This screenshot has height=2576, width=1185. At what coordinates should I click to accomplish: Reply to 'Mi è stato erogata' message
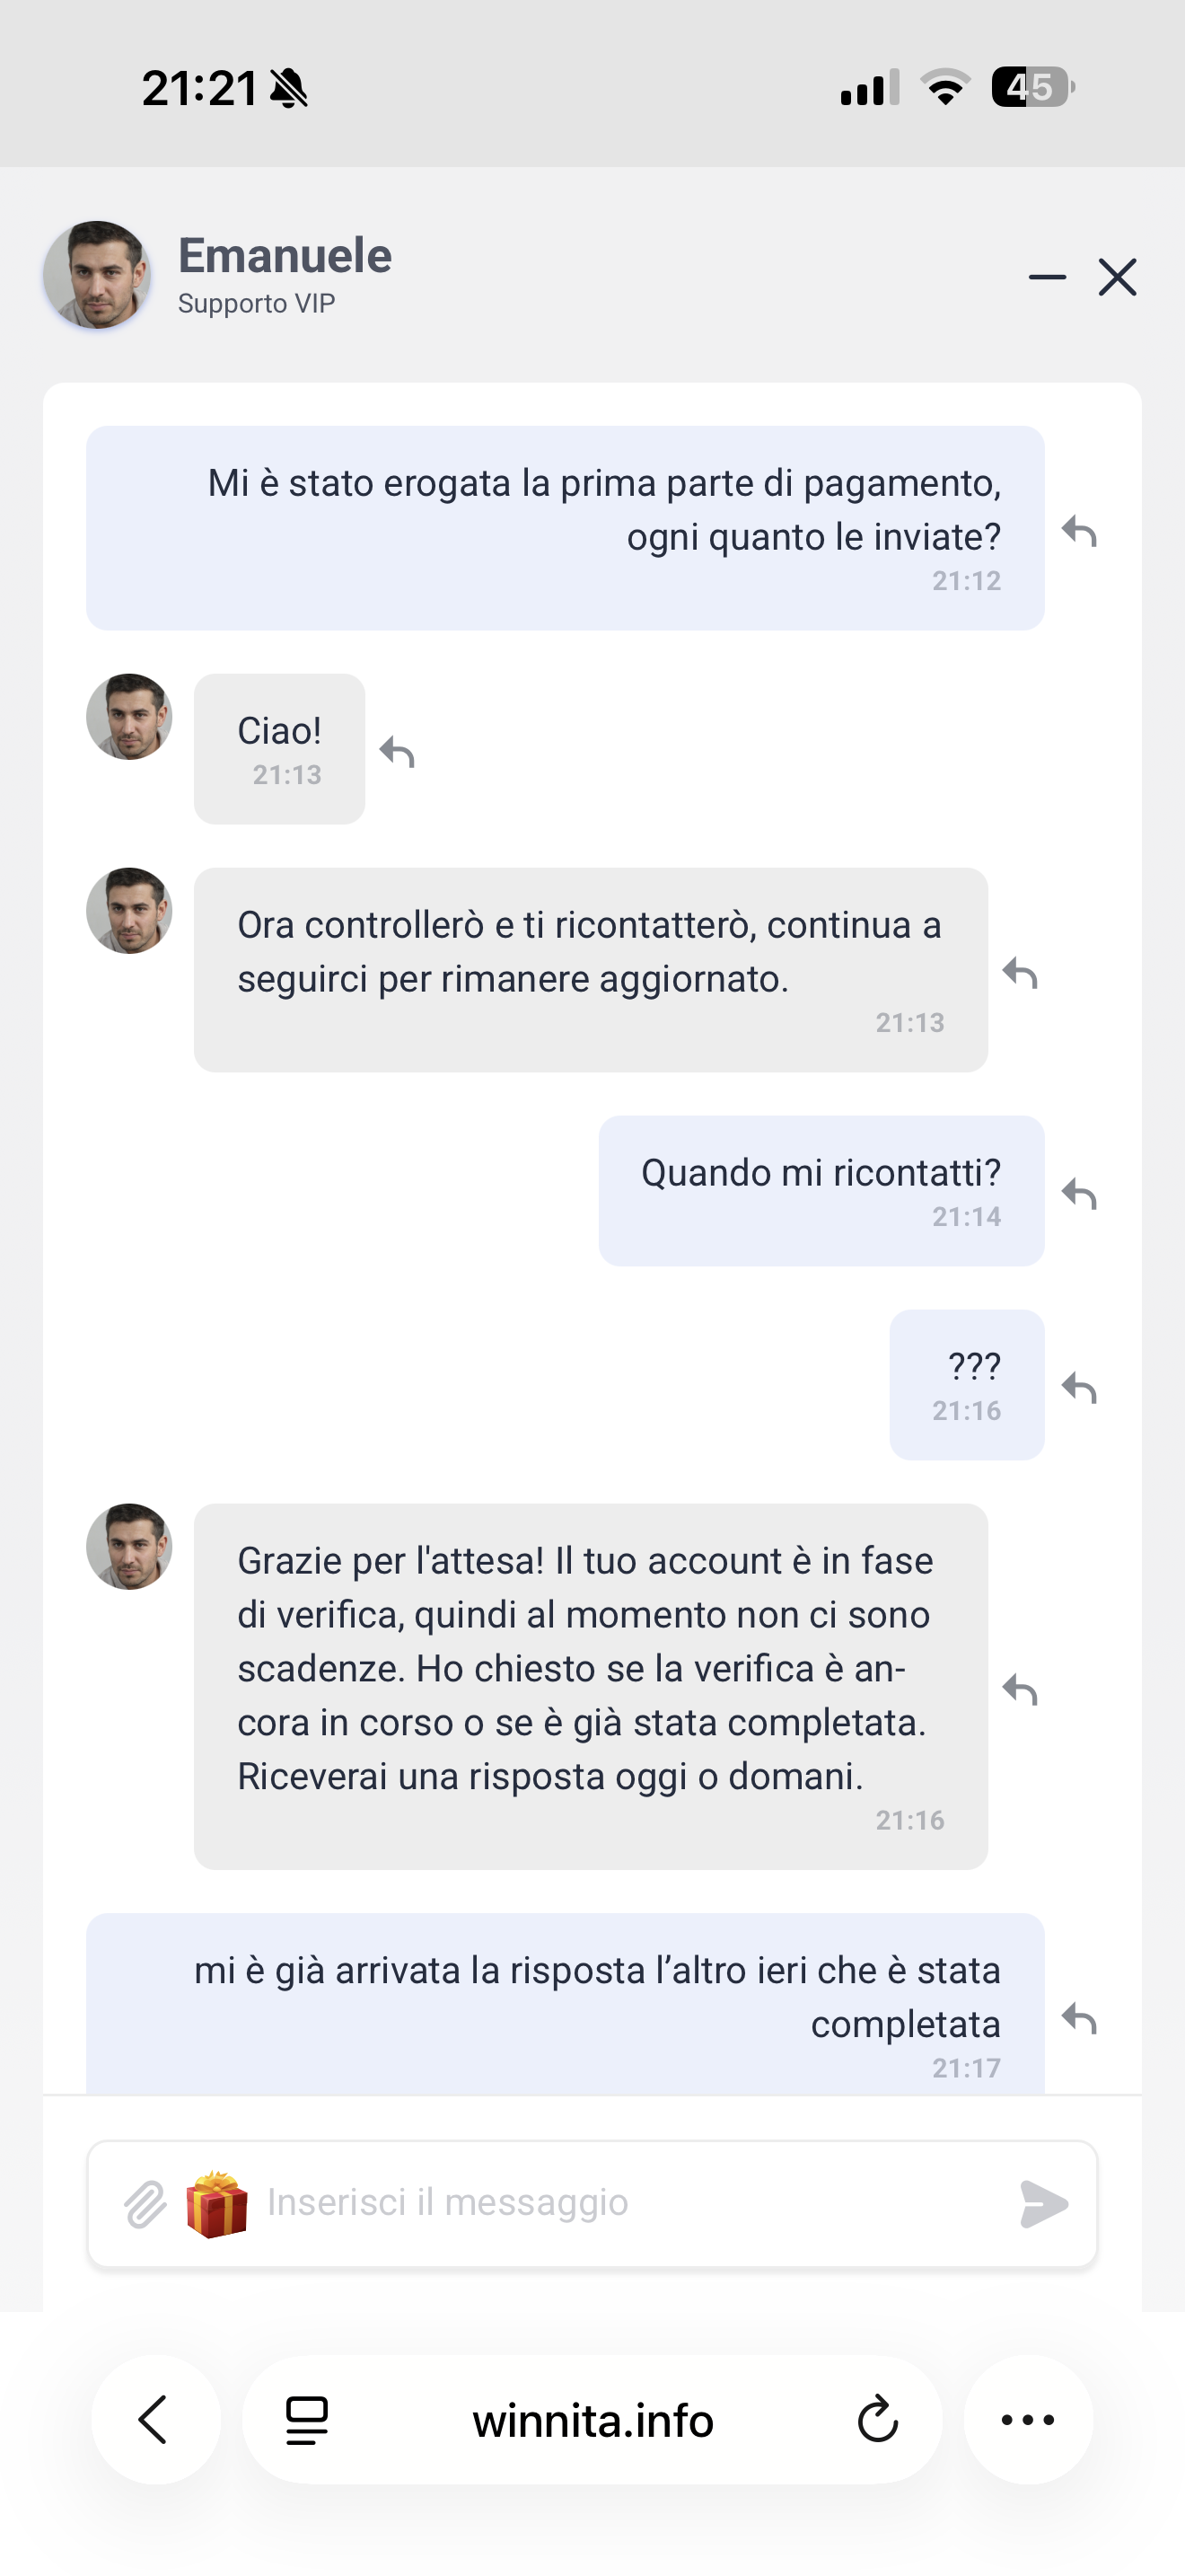pyautogui.click(x=1079, y=531)
